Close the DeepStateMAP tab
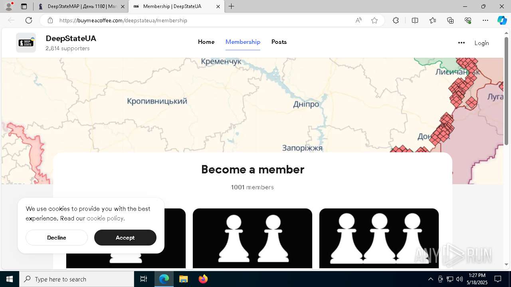 tap(123, 7)
